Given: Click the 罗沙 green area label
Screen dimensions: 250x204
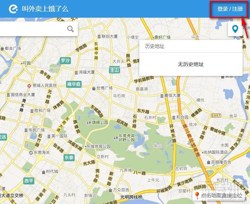Looking at the screenshot, I should coord(65,60).
